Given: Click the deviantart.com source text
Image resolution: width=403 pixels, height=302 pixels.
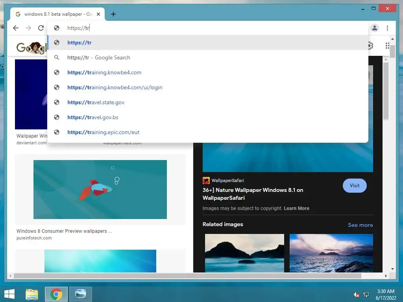Looking at the screenshot, I should click(x=31, y=143).
